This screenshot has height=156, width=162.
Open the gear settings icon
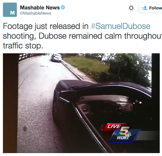tap(131, 8)
